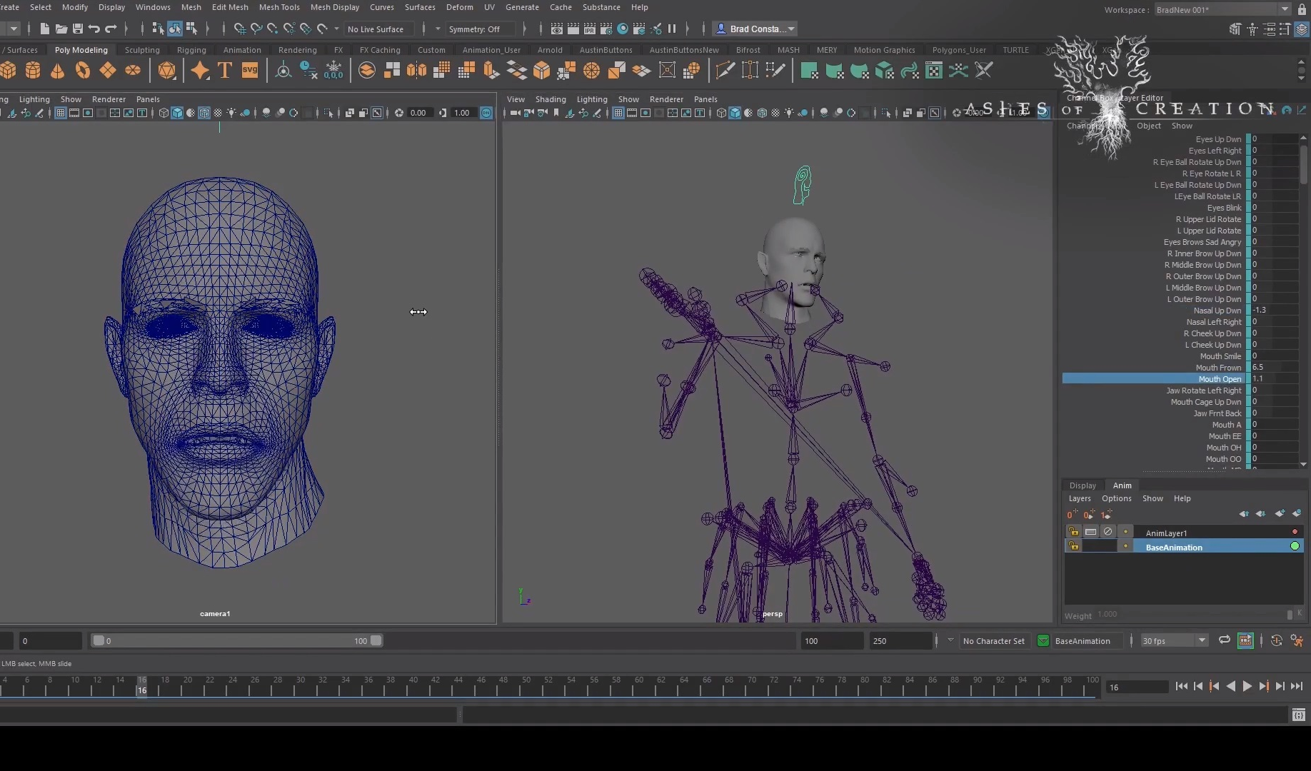The height and width of the screenshot is (771, 1311).
Task: Click the Delete History shelf icon
Action: pos(308,70)
